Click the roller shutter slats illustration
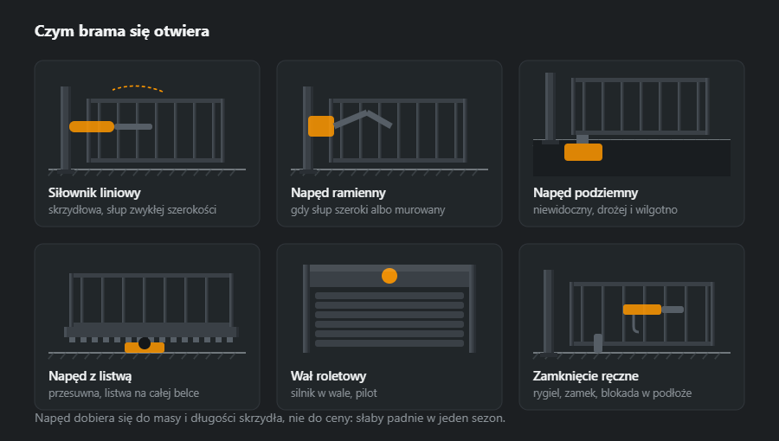This screenshot has width=779, height=441. [389, 319]
